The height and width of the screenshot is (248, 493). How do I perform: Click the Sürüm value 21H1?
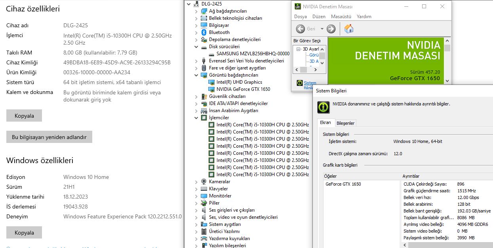point(69,187)
